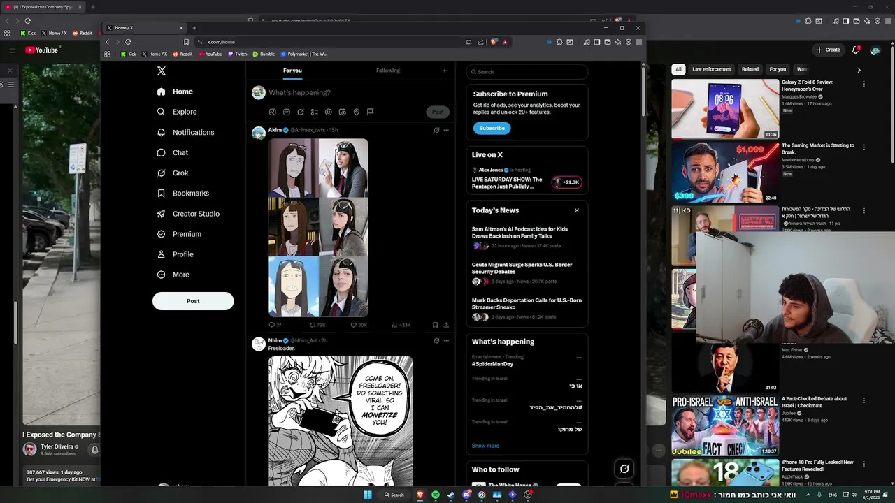Switch to the Following tab

point(388,71)
